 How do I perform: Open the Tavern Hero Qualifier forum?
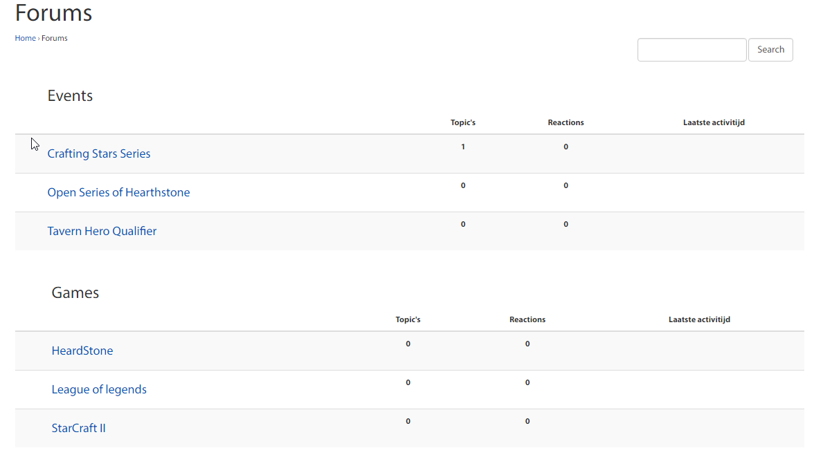click(102, 231)
